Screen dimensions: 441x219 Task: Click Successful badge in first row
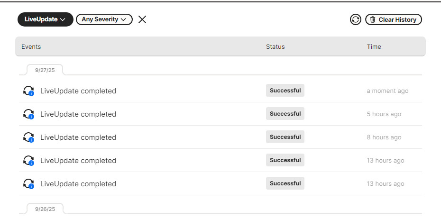point(285,91)
